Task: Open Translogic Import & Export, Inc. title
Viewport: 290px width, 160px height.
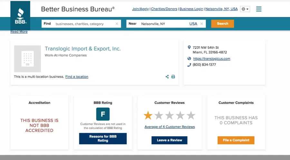Action: point(83,49)
